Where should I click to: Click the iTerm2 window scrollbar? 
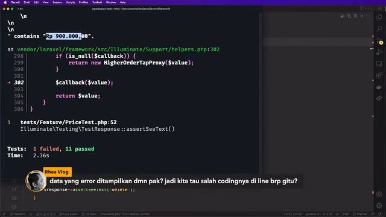click(x=261, y=93)
